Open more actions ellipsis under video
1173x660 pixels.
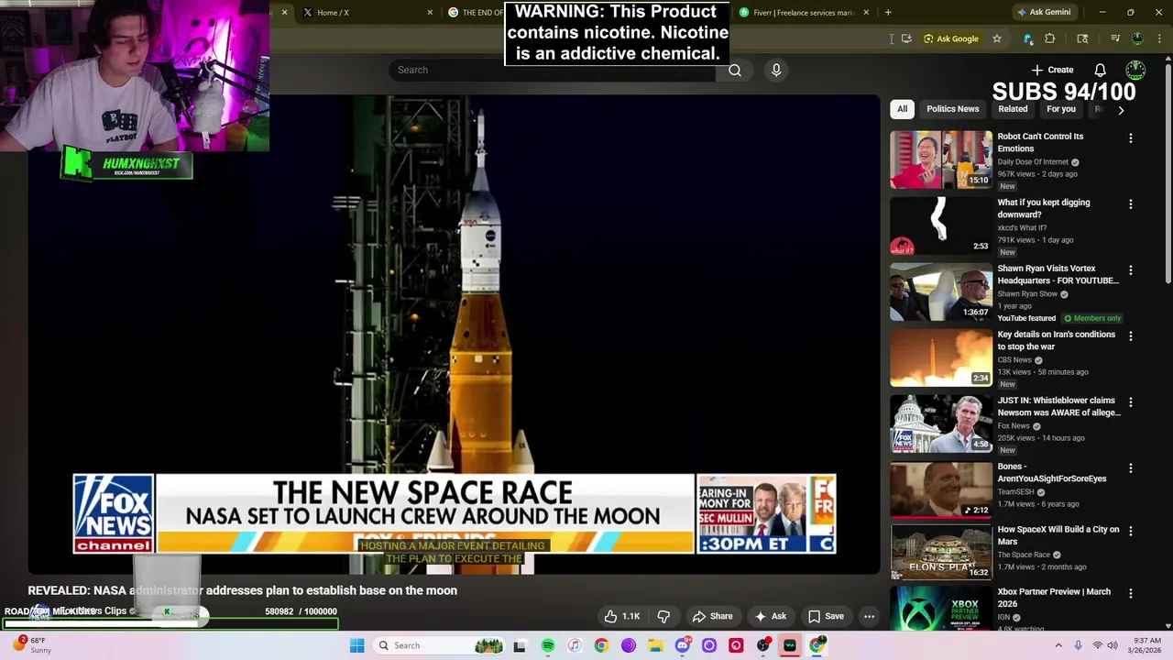coord(869,616)
